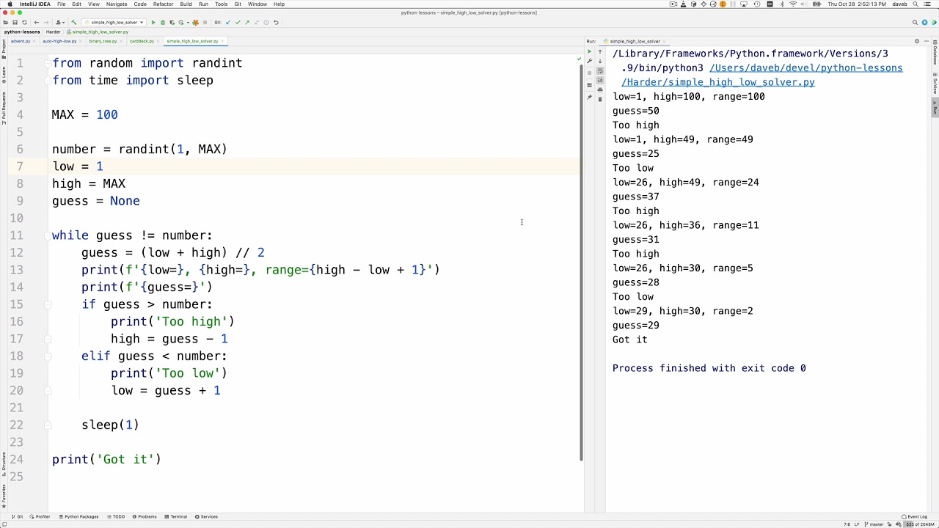Update project via Git blue arrow
Screen dimensions: 939x528
tap(228, 23)
